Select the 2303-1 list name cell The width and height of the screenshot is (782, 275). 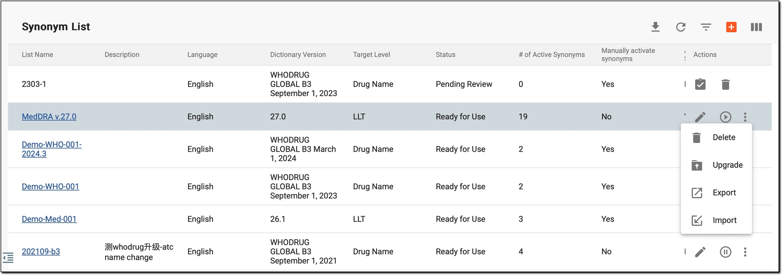point(34,84)
